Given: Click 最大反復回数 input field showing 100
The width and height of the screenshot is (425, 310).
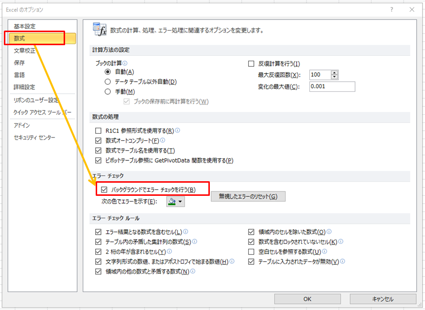Looking at the screenshot, I should pos(320,74).
